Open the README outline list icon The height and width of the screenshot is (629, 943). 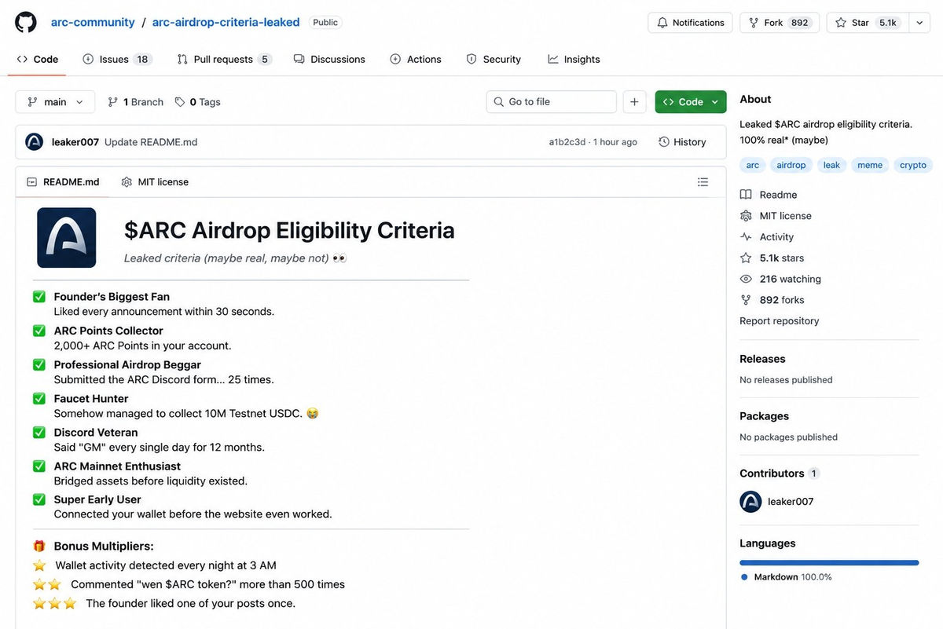[x=703, y=182]
